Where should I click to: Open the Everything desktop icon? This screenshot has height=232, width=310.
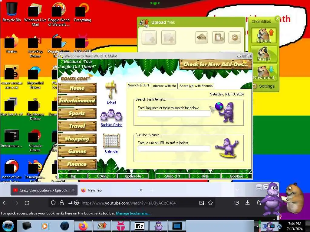point(82,12)
